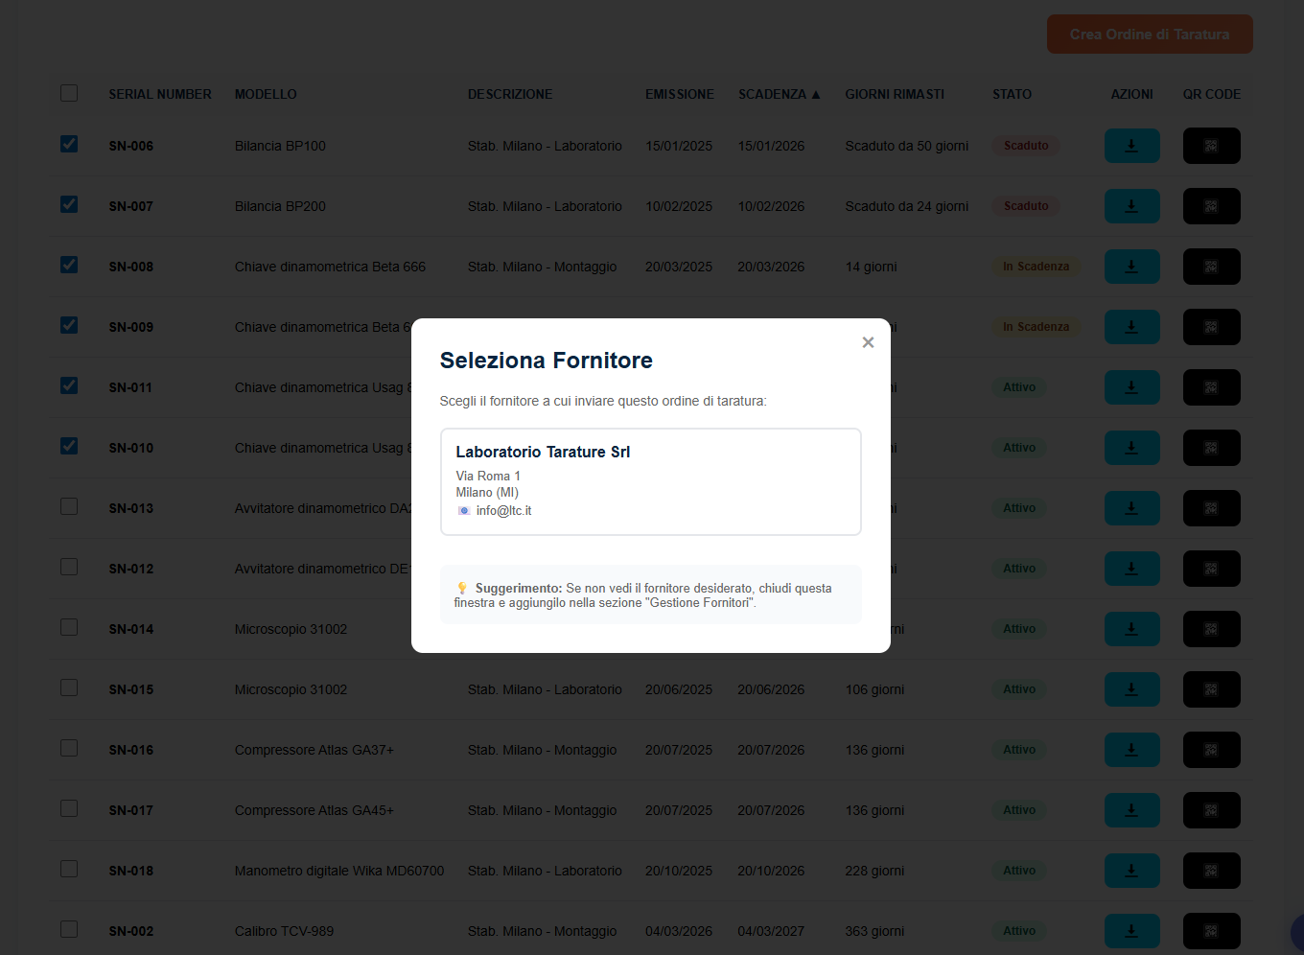Screen dimensions: 1304x955
Task: Sort table by Serial Number header
Action: coord(159,94)
